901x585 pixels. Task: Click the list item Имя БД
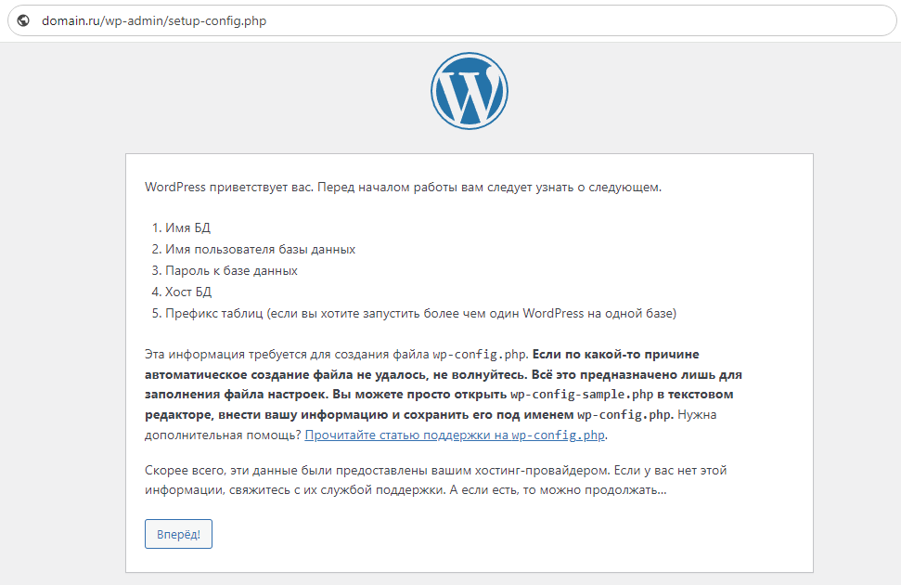point(188,228)
